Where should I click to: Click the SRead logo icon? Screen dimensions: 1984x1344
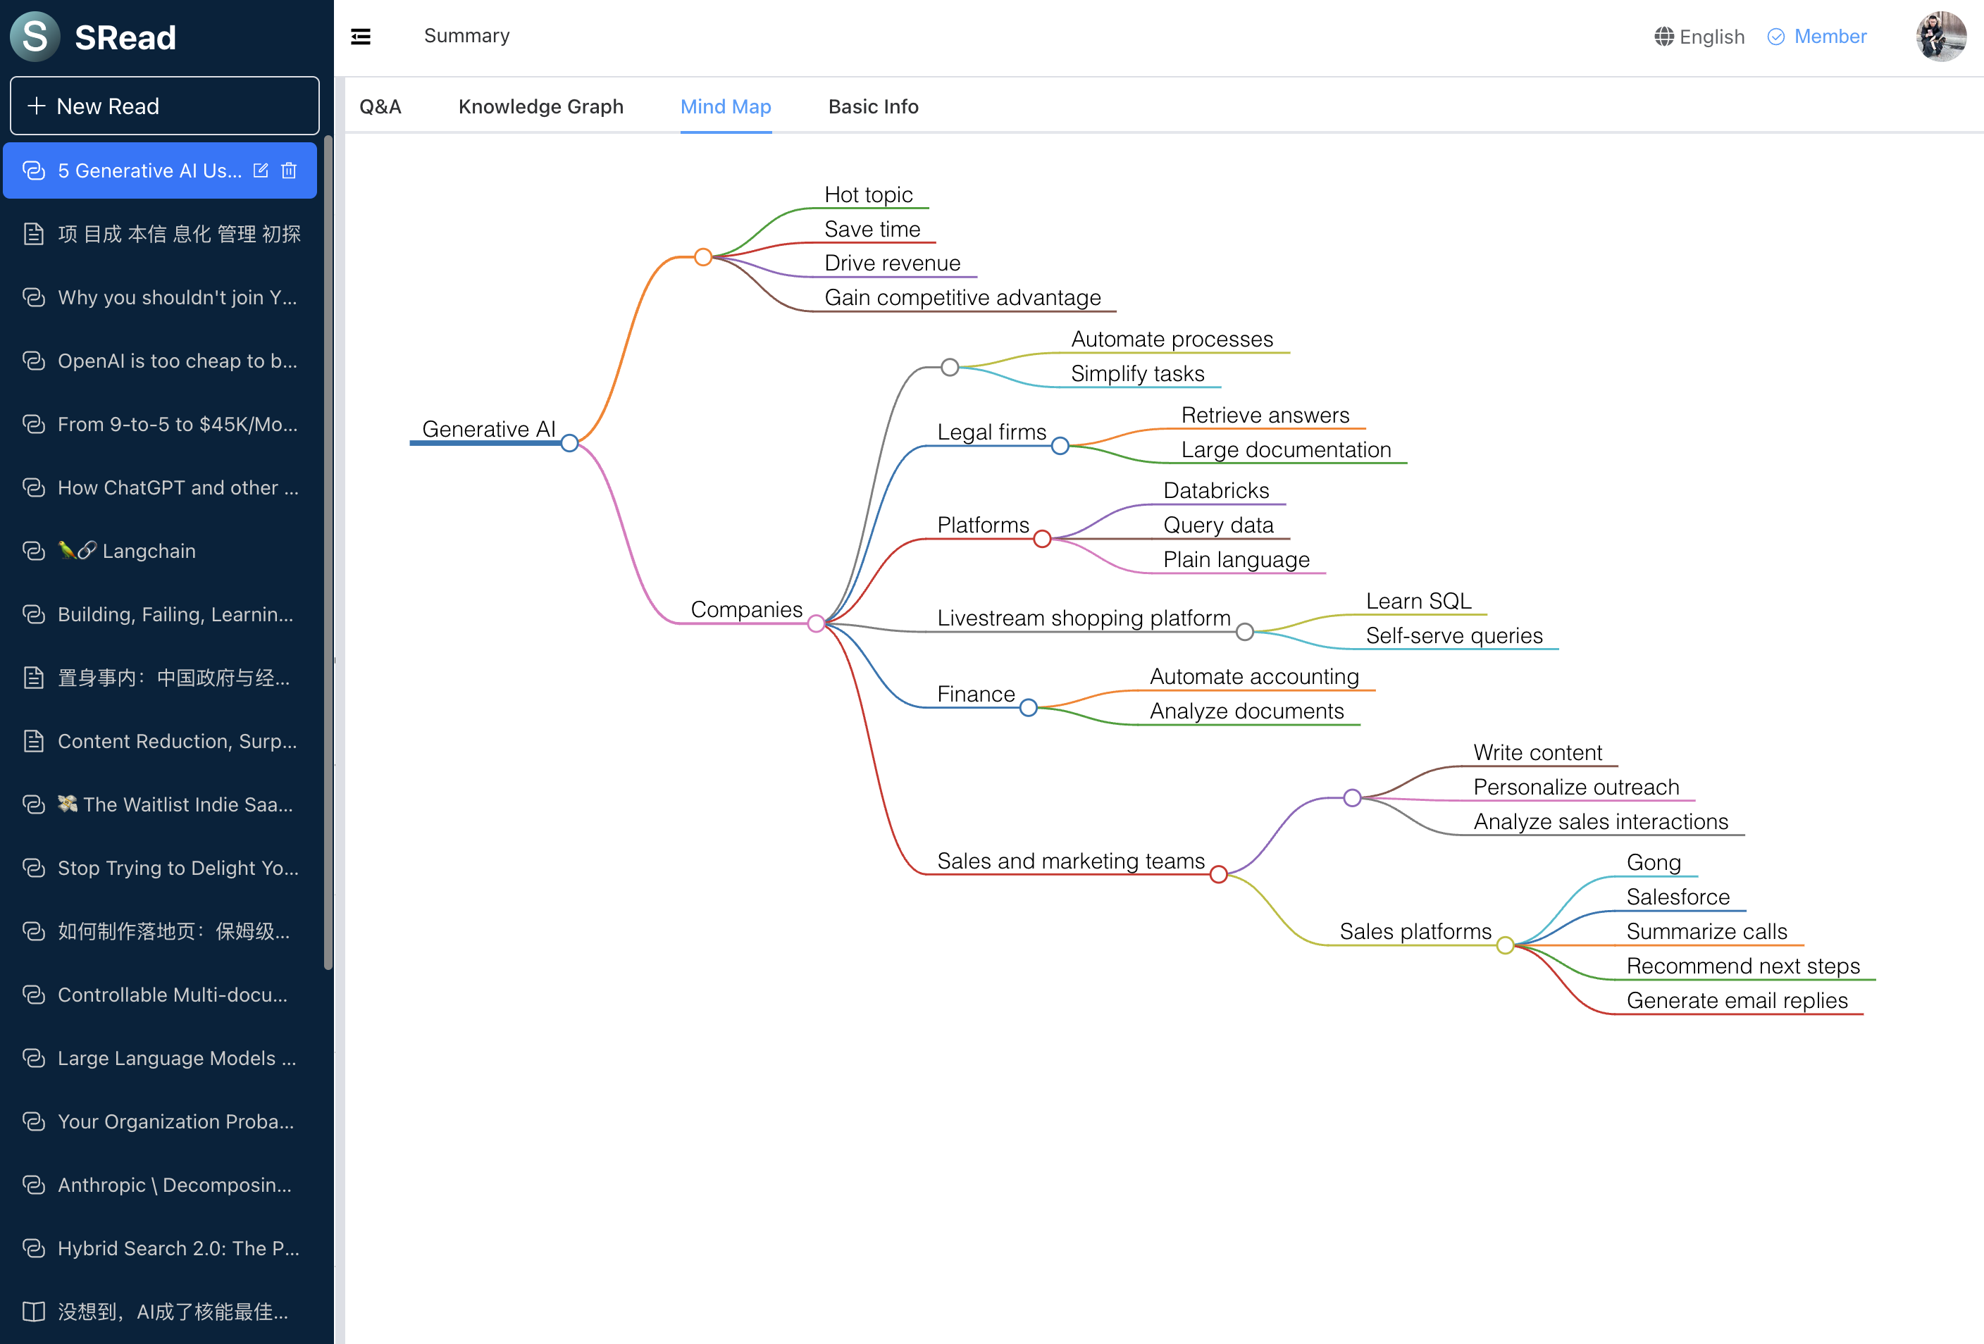[35, 37]
